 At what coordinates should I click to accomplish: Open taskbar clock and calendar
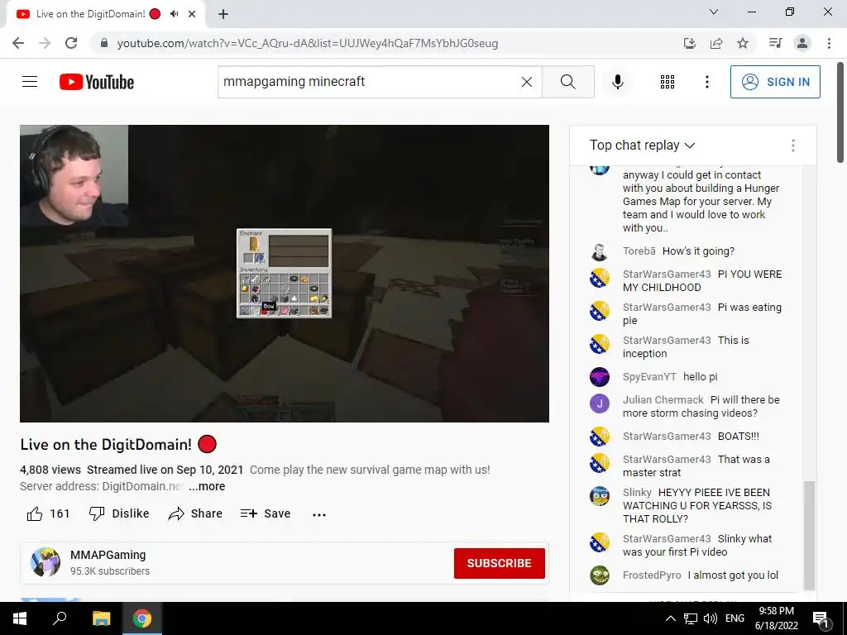coord(776,618)
